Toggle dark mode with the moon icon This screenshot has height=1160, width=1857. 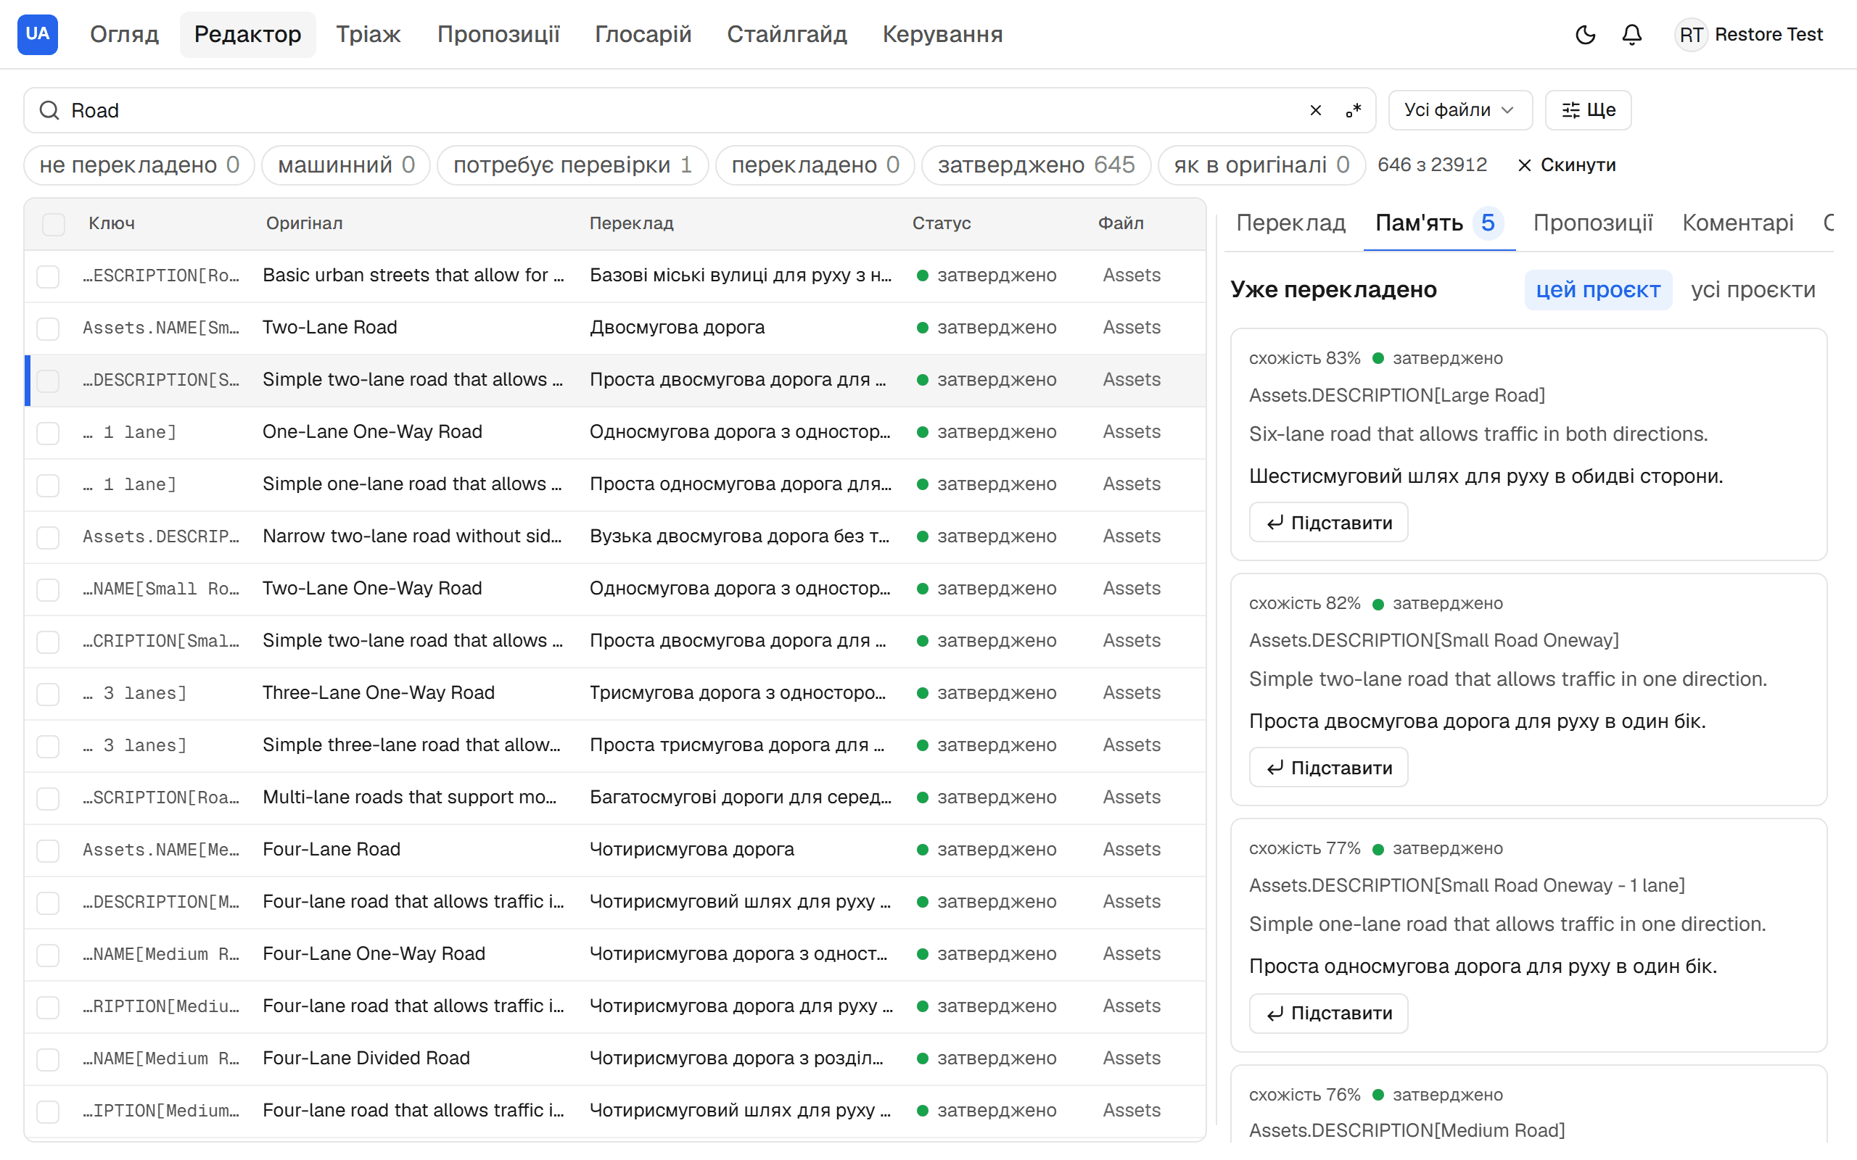click(1586, 35)
